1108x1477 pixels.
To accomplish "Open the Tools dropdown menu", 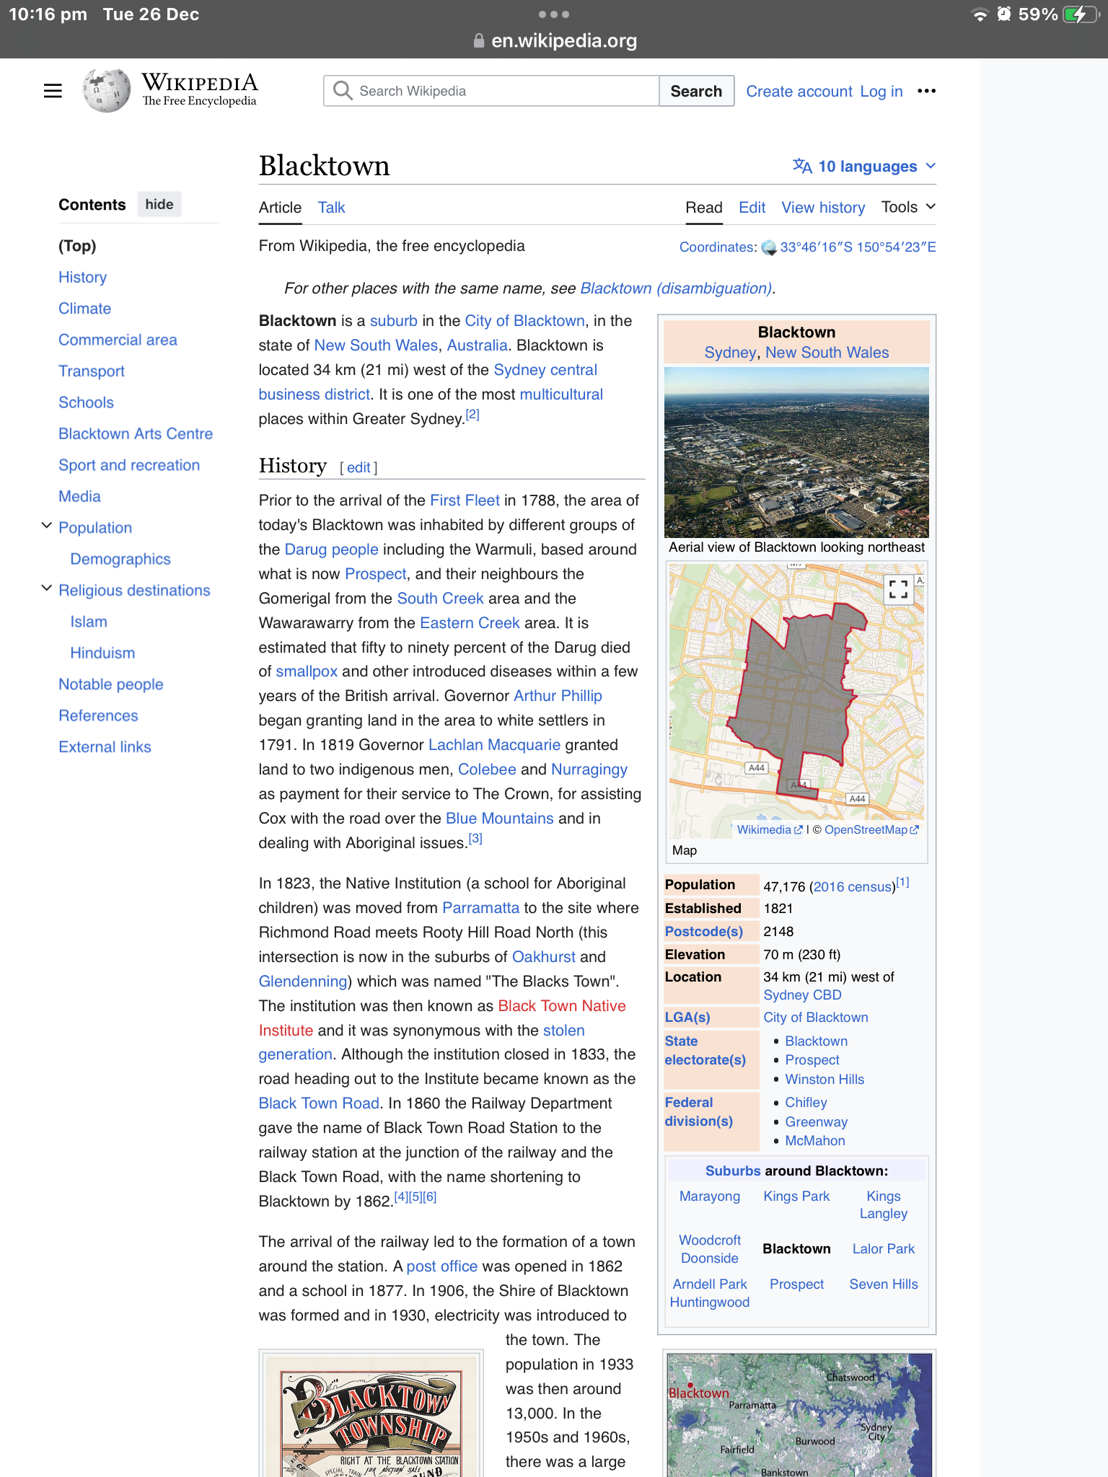I will [908, 207].
